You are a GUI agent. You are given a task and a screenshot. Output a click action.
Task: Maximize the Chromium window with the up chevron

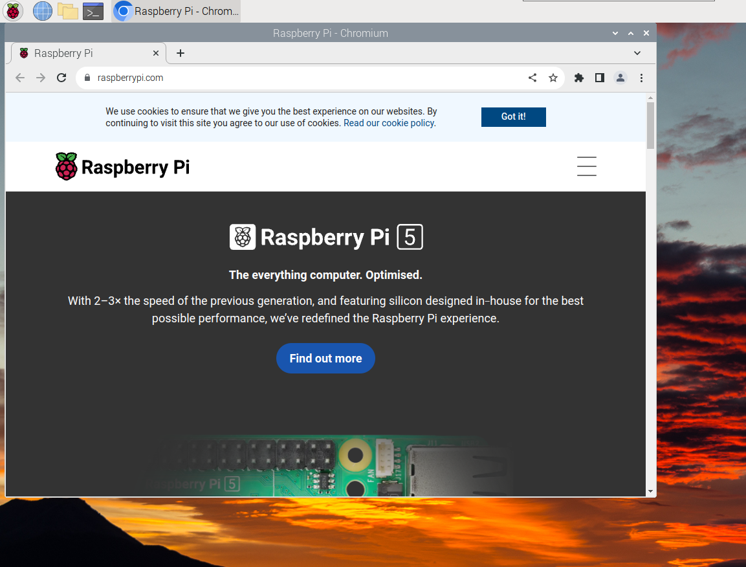(x=631, y=33)
